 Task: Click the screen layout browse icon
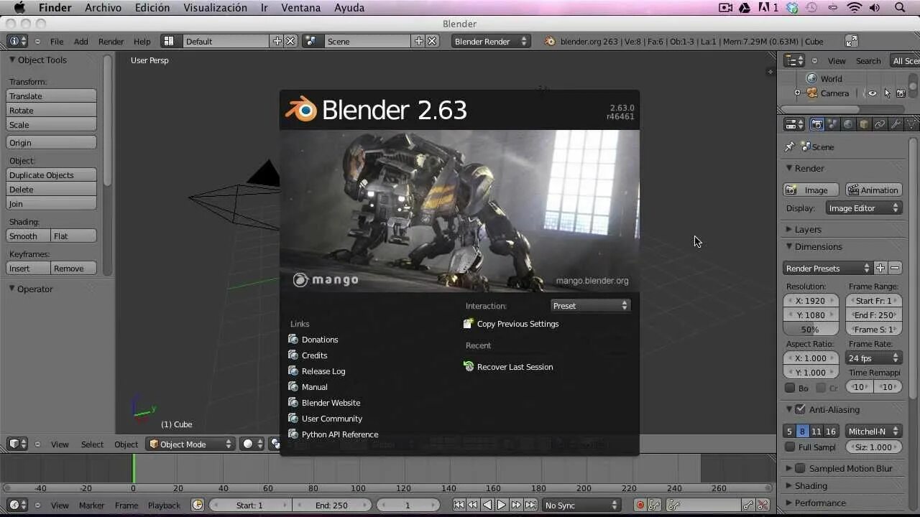[168, 42]
